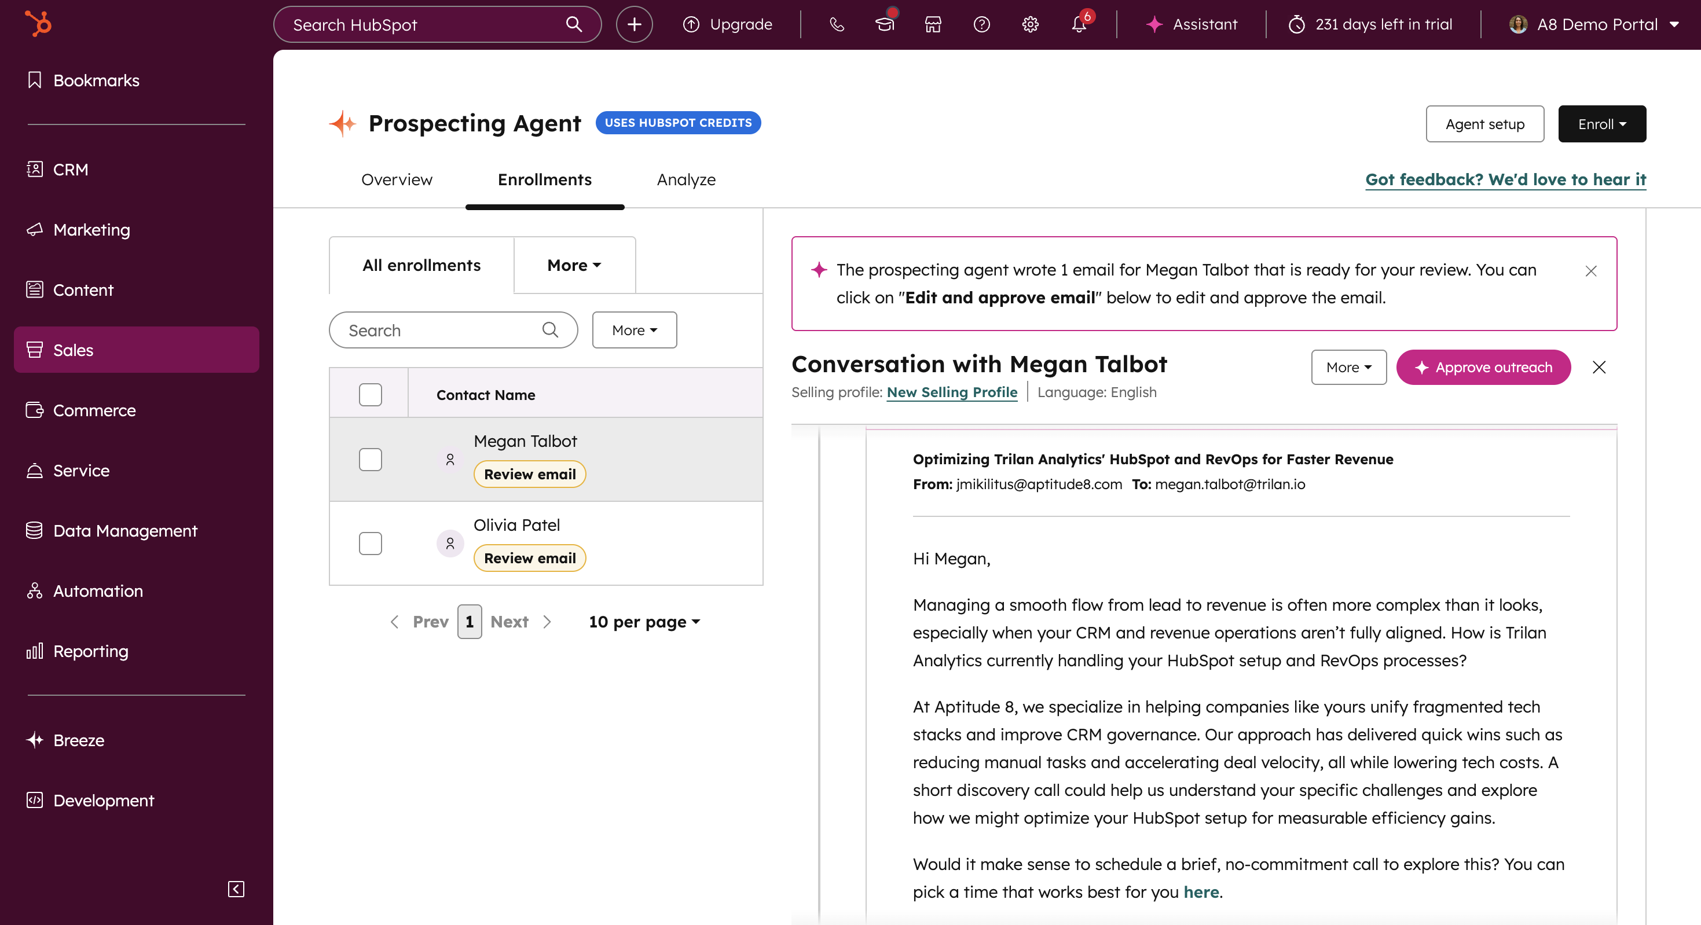Switch to the Analyze tab
This screenshot has width=1701, height=925.
click(x=685, y=179)
